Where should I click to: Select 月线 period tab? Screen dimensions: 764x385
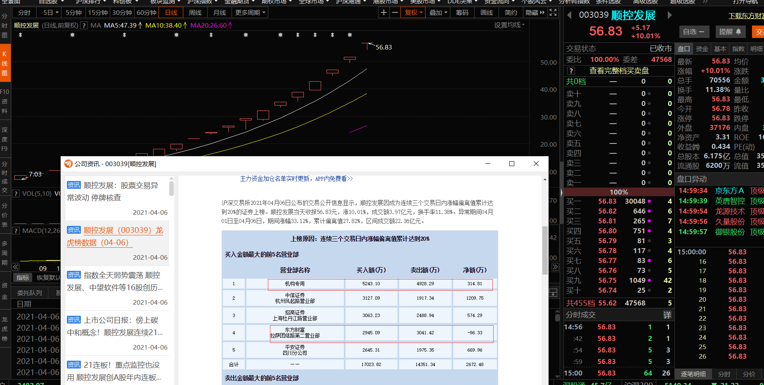pos(220,12)
